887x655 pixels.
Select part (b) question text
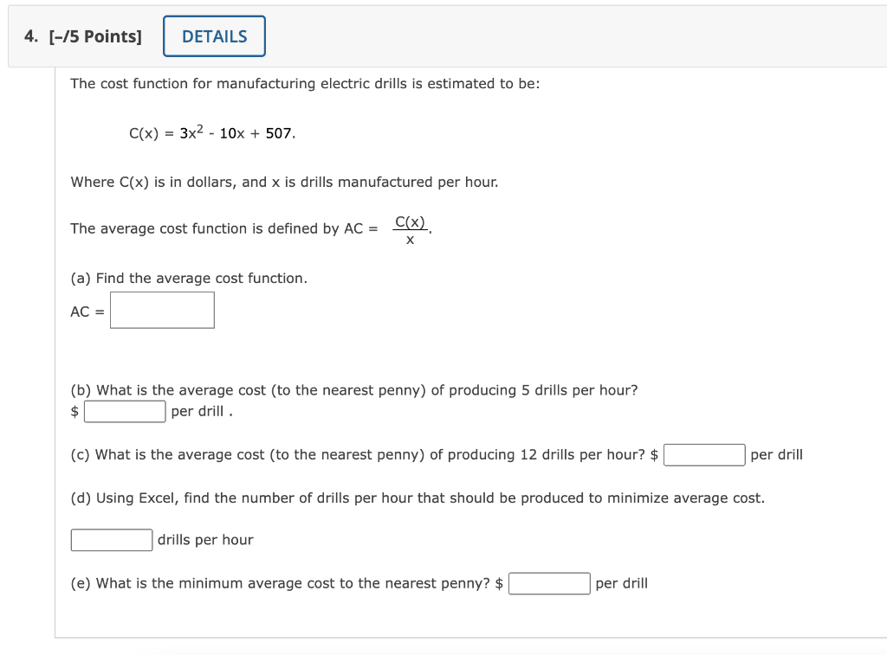[353, 389]
